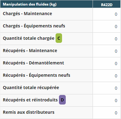Click the Quantité totale récupérée value cell
121x119 pixels.
click(107, 88)
